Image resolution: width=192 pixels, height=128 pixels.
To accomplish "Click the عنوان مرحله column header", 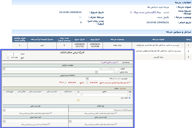I will tap(158, 39).
